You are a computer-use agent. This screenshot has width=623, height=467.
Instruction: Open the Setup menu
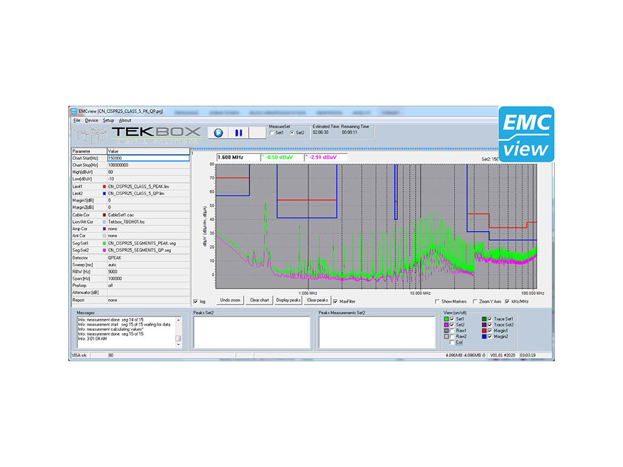(x=108, y=120)
